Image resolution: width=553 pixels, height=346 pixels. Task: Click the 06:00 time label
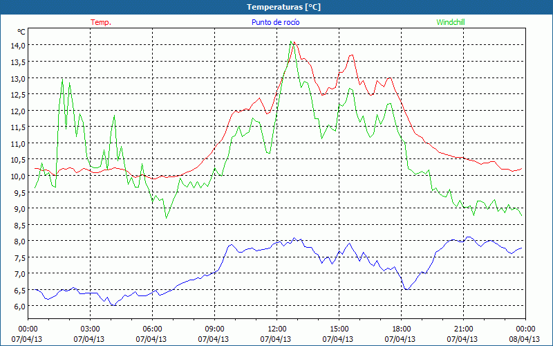point(152,329)
